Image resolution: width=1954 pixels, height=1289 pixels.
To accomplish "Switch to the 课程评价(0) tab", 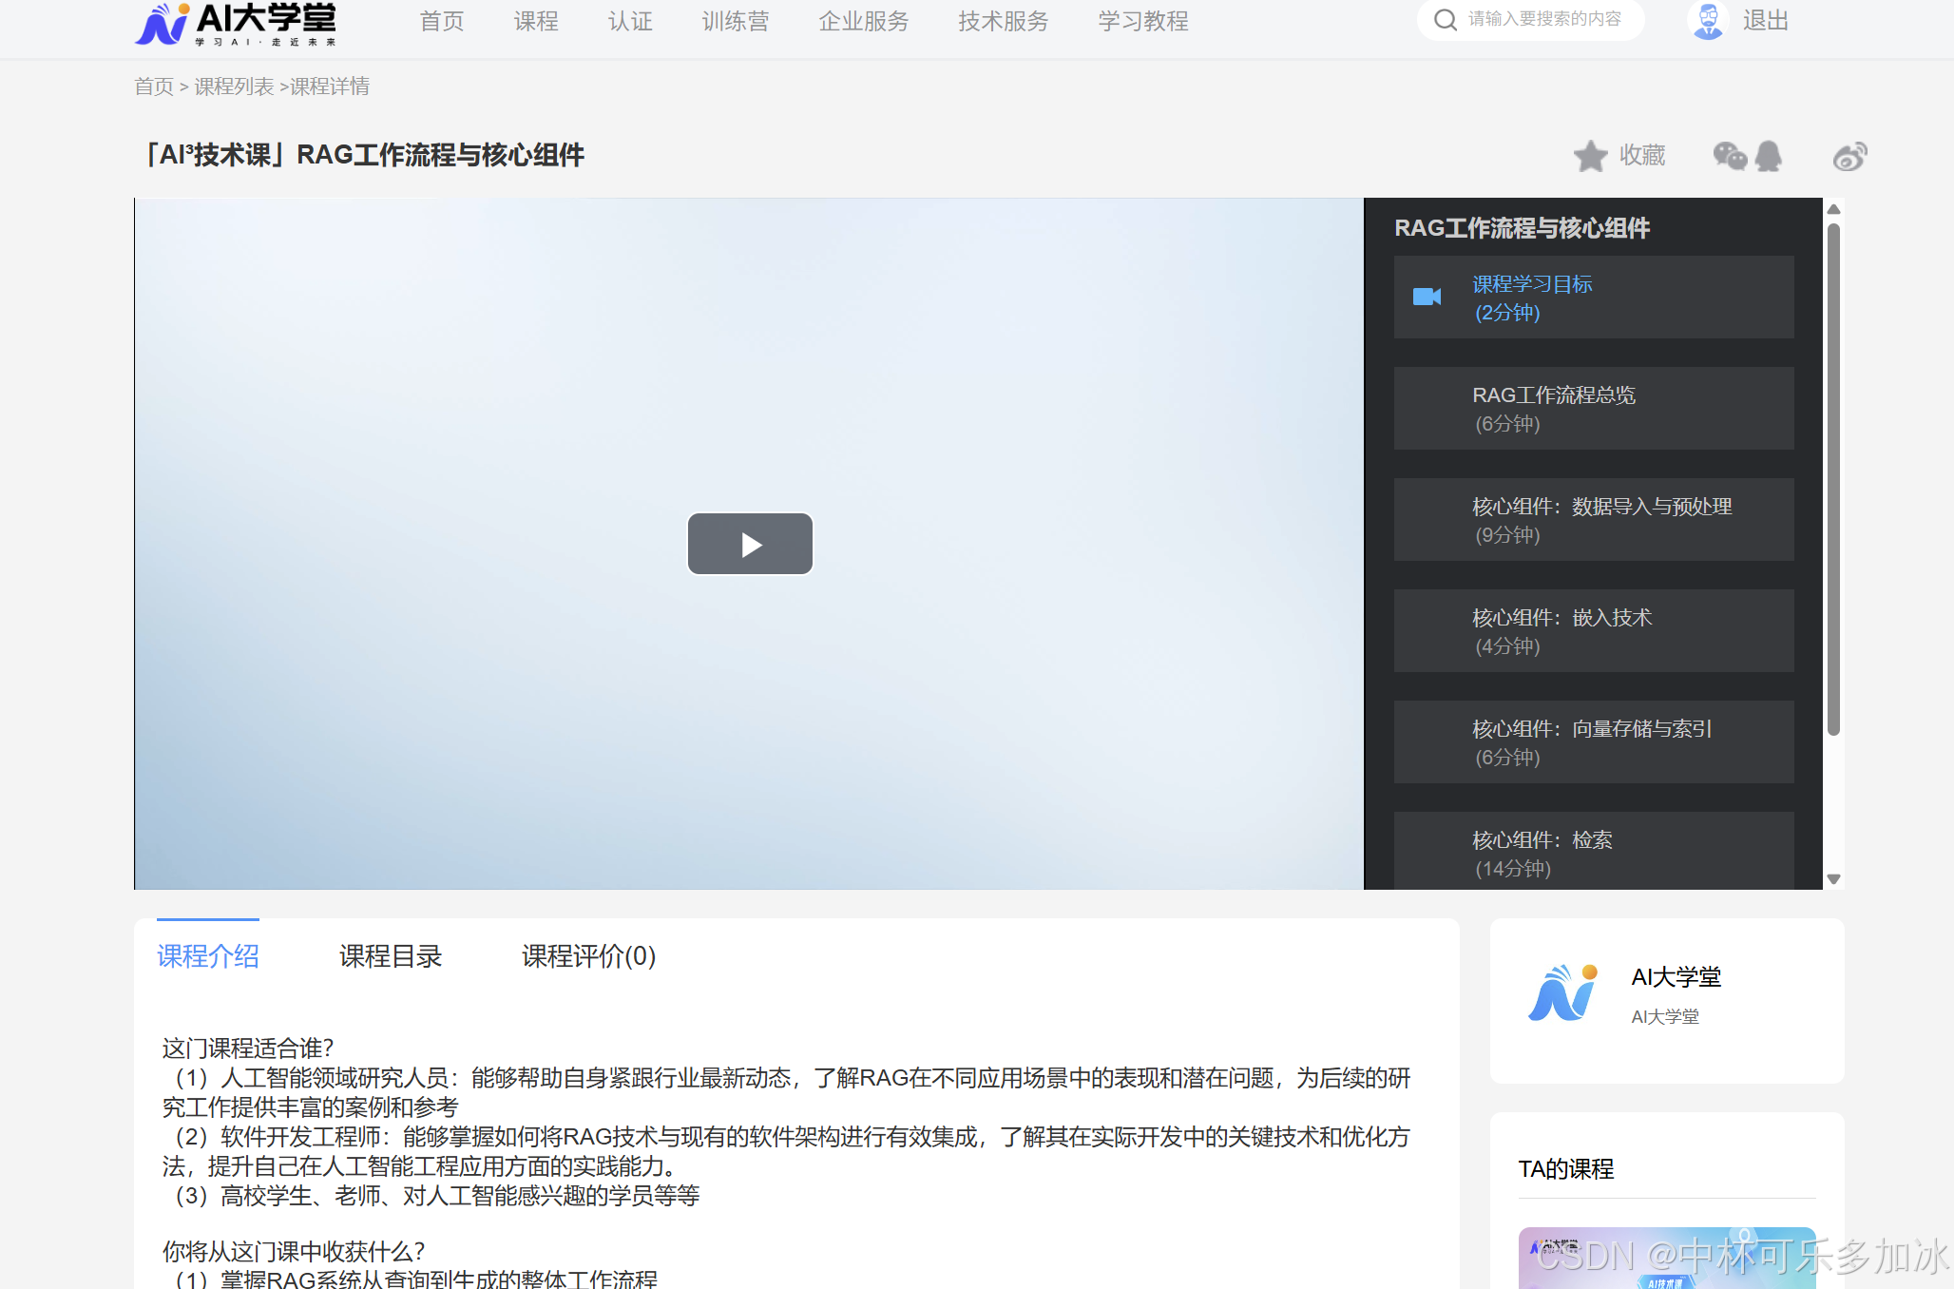I will [586, 956].
